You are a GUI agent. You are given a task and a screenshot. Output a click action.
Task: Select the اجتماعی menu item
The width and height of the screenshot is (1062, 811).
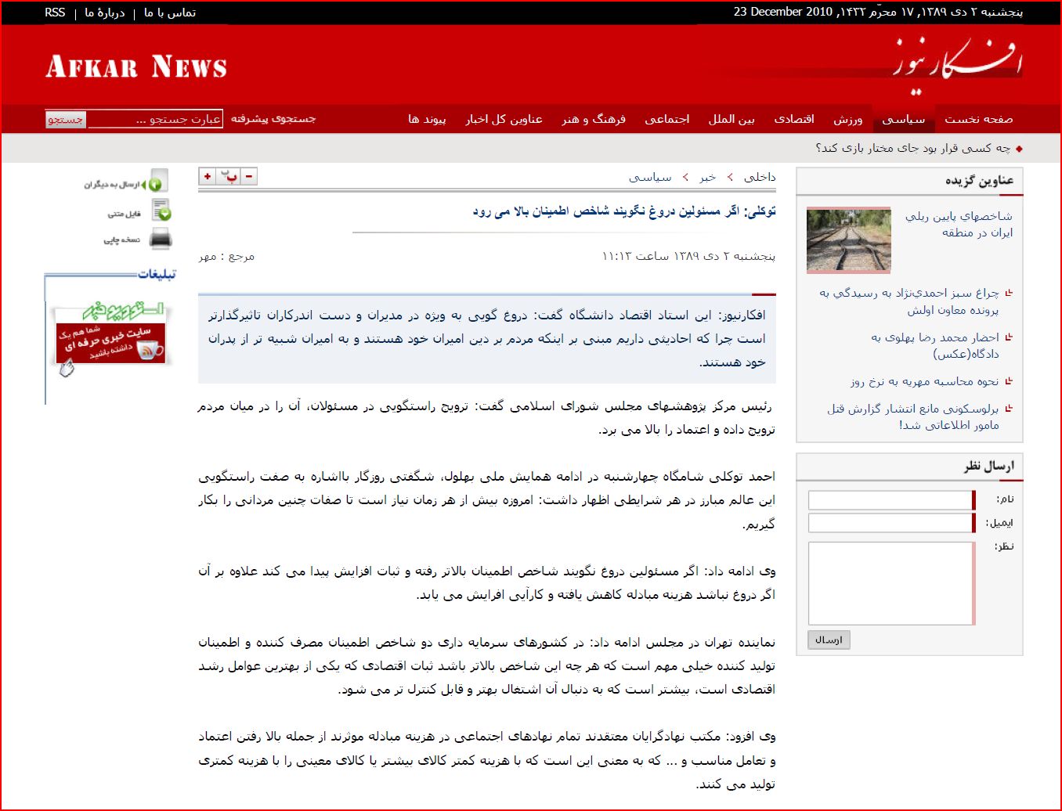point(666,119)
